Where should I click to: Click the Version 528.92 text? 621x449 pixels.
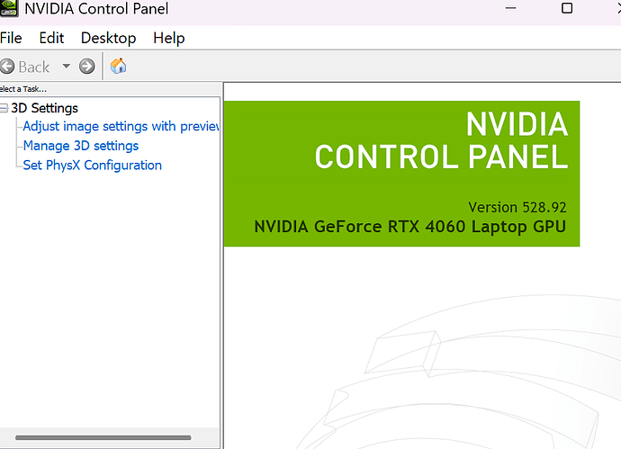[517, 207]
